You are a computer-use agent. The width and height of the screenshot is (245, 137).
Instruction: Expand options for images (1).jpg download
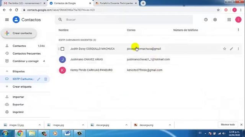pos(39,125)
